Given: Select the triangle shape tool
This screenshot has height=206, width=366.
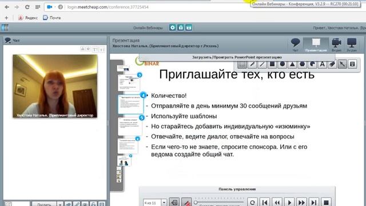Looking at the screenshot, I should (292, 64).
